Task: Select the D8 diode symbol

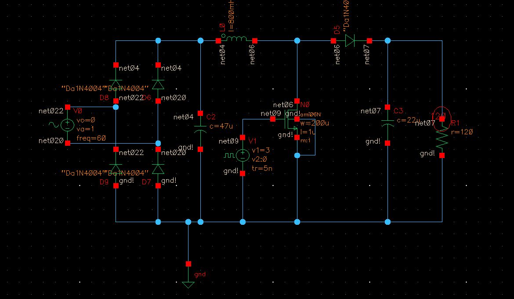Action: (116, 84)
